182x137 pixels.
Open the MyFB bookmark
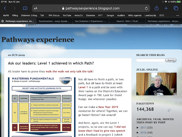(6, 15)
